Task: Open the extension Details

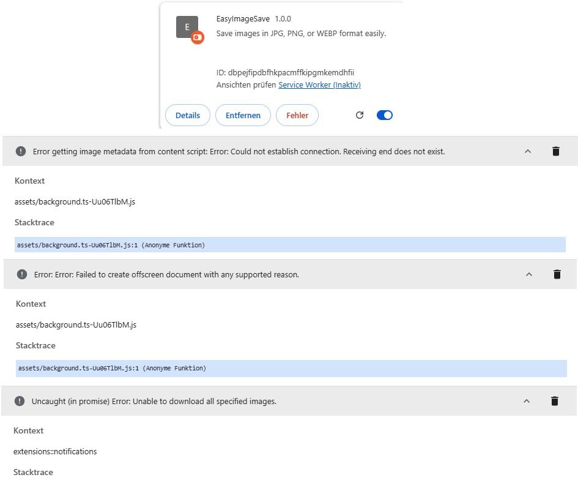Action: pyautogui.click(x=188, y=115)
